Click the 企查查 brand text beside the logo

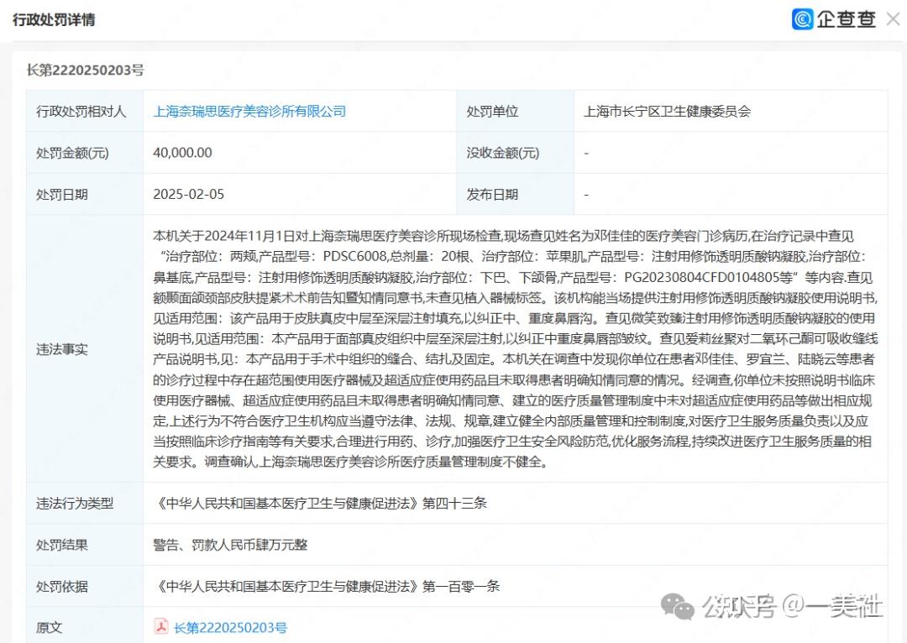pos(847,18)
